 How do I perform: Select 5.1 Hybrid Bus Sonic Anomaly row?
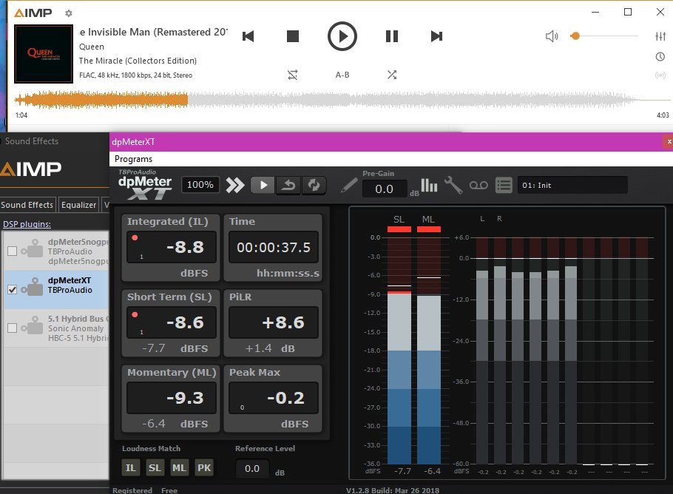pyautogui.click(x=56, y=328)
